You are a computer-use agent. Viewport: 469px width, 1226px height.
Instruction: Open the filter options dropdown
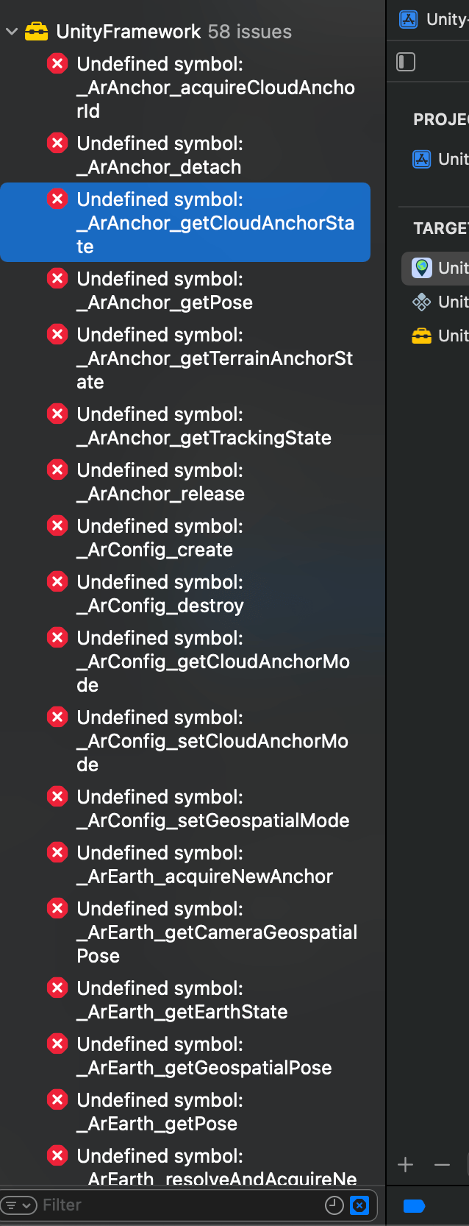point(18,1205)
